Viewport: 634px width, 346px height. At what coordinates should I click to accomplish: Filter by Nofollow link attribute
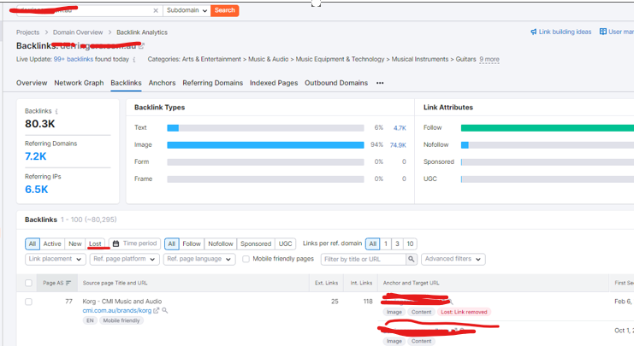[221, 243]
